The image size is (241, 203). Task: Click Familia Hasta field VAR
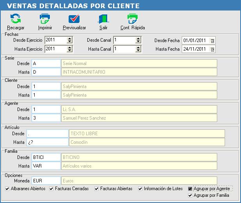point(46,166)
